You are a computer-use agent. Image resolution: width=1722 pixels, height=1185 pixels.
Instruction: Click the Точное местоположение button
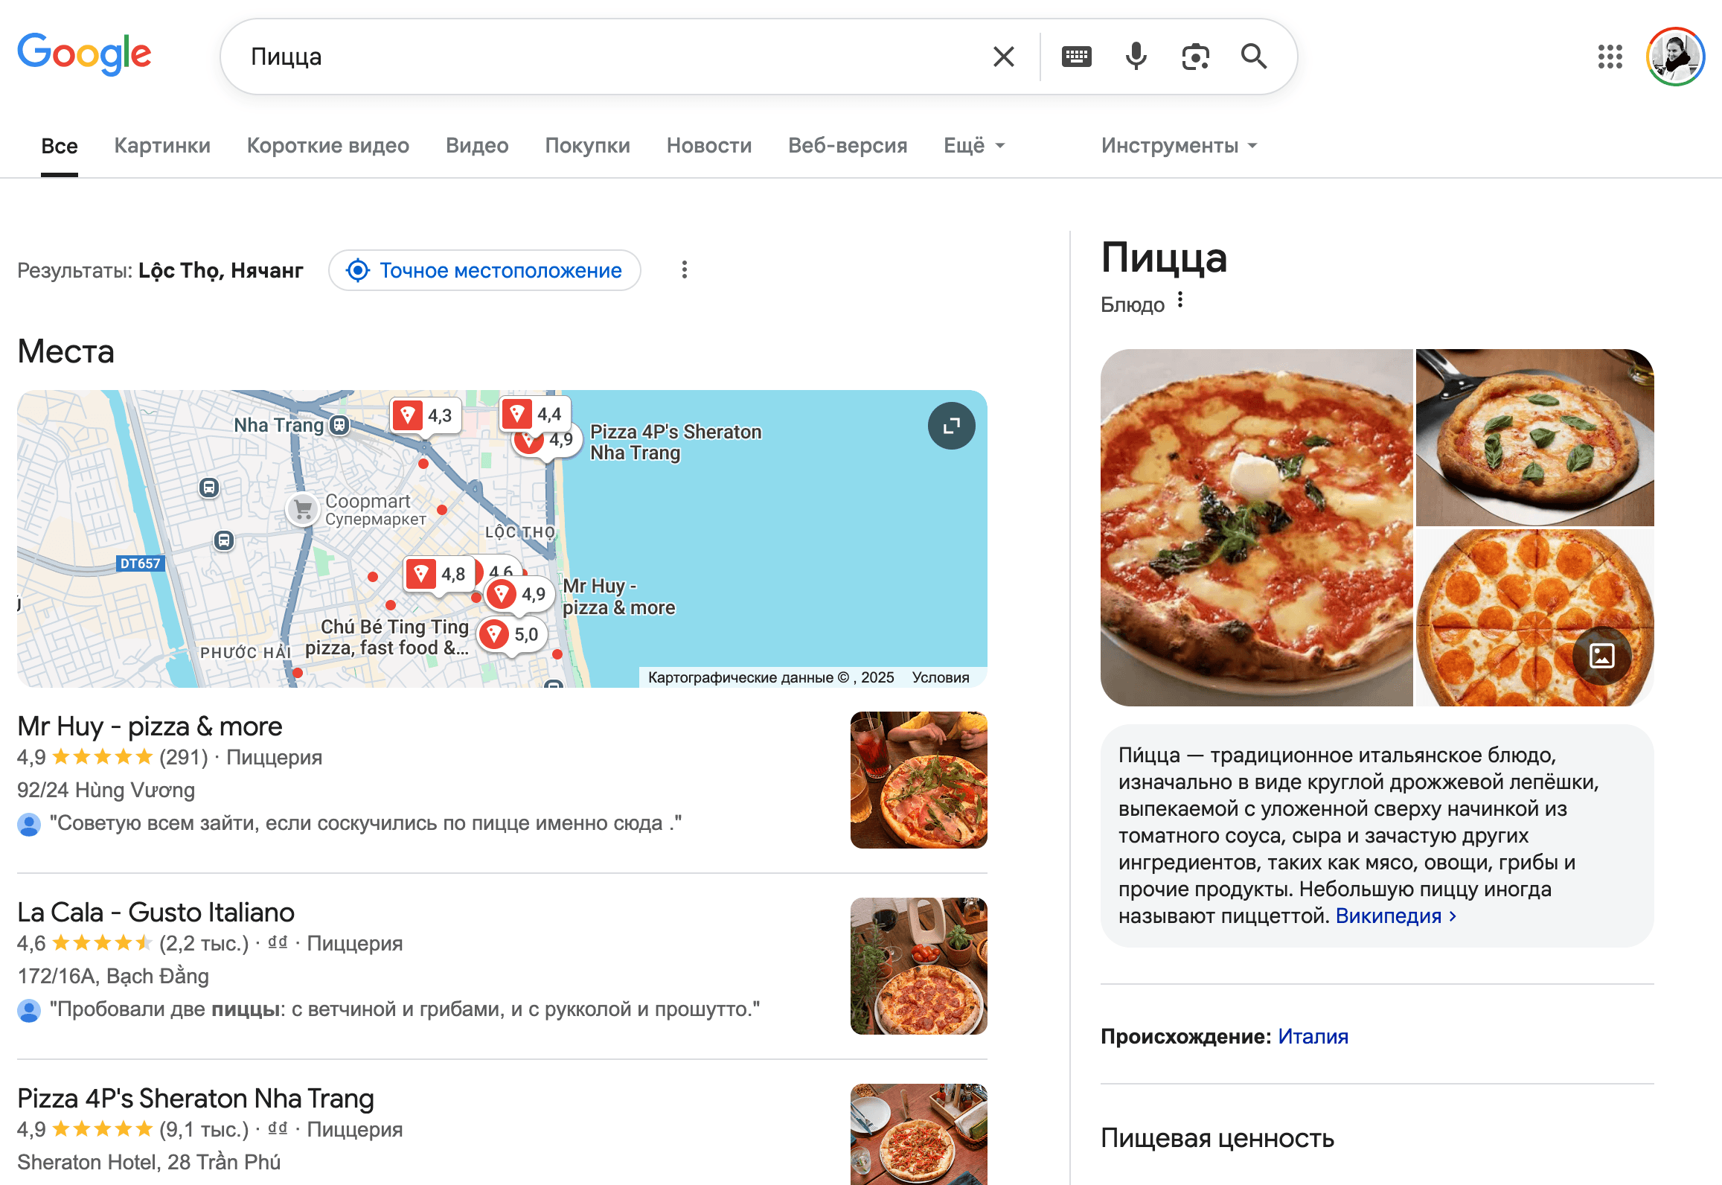[x=484, y=270]
